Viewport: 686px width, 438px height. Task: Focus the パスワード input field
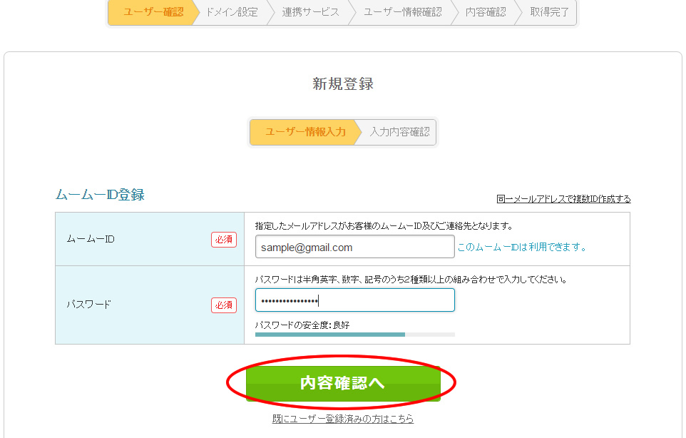pyautogui.click(x=354, y=300)
